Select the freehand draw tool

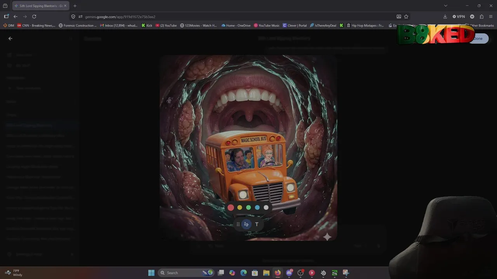(x=246, y=224)
